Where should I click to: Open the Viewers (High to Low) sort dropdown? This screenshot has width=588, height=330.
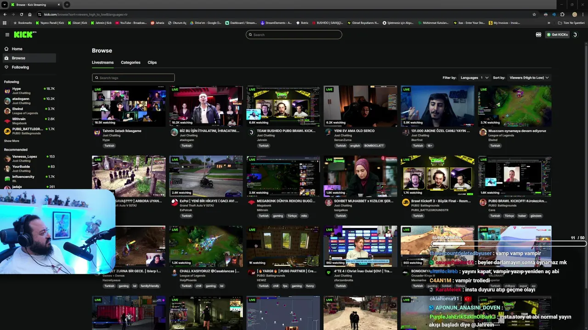click(529, 78)
